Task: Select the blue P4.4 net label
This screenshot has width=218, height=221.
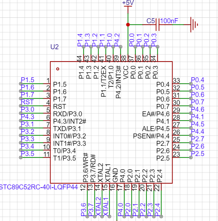Action: pyautogui.click(x=198, y=131)
